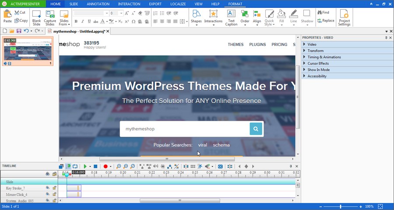Toggle lock on Mouse Click_4 track
394x210 pixels.
click(54, 194)
